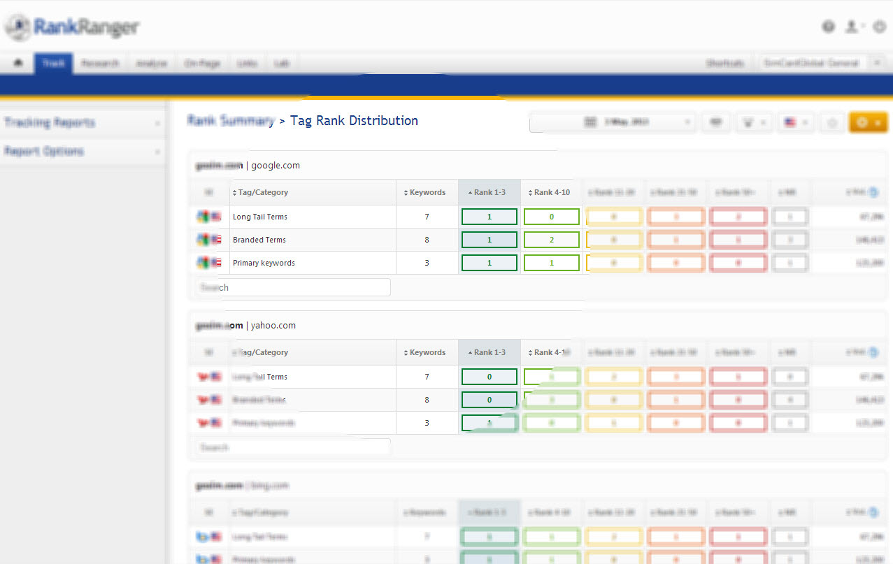Image resolution: width=893 pixels, height=564 pixels.
Task: Click Rank 4-10 box showing 2 for Branded Terms
Action: [552, 240]
